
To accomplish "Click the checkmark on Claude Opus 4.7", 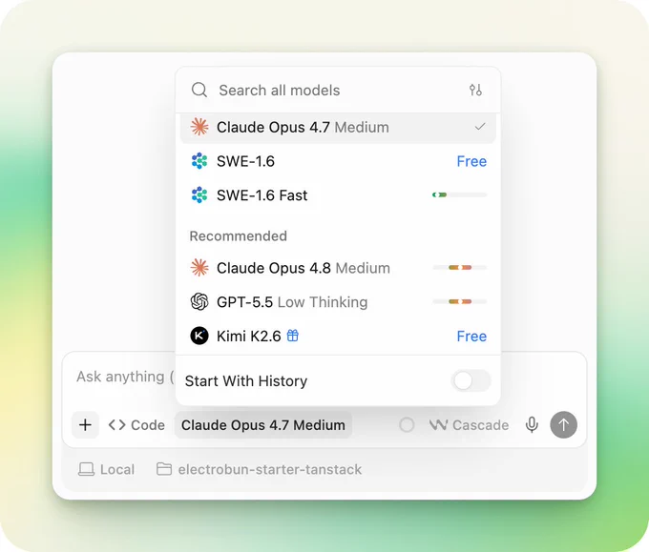I will point(480,127).
